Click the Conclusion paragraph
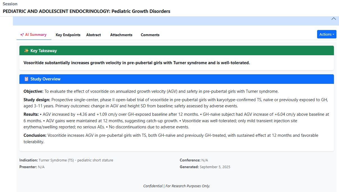The image size is (339, 192). point(171,138)
